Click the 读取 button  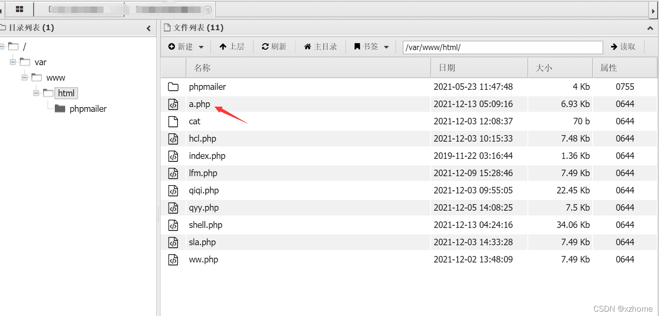tap(623, 47)
